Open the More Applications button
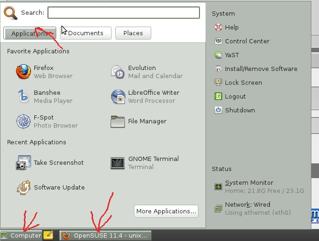Image resolution: width=319 pixels, height=241 pixels. 166,211
